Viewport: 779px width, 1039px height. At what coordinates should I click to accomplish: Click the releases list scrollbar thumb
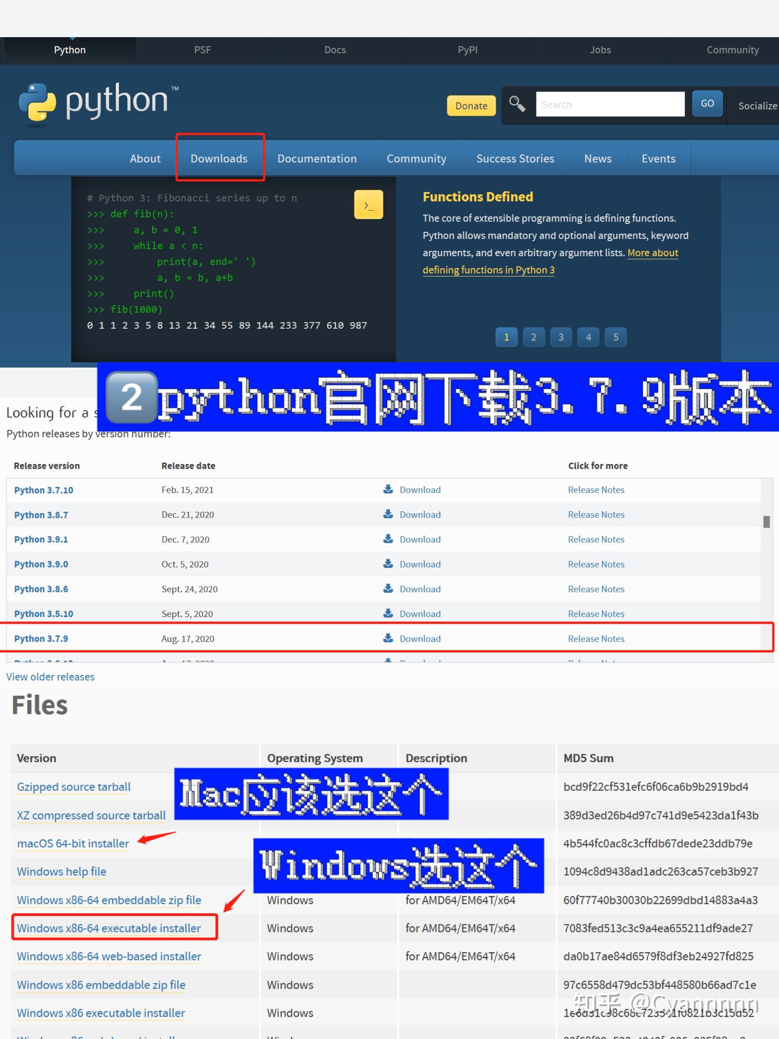point(766,521)
